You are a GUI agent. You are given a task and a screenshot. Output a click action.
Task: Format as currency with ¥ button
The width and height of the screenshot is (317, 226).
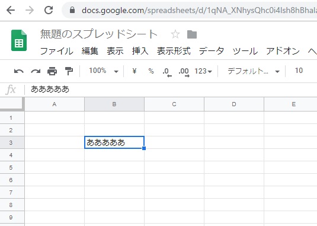135,71
